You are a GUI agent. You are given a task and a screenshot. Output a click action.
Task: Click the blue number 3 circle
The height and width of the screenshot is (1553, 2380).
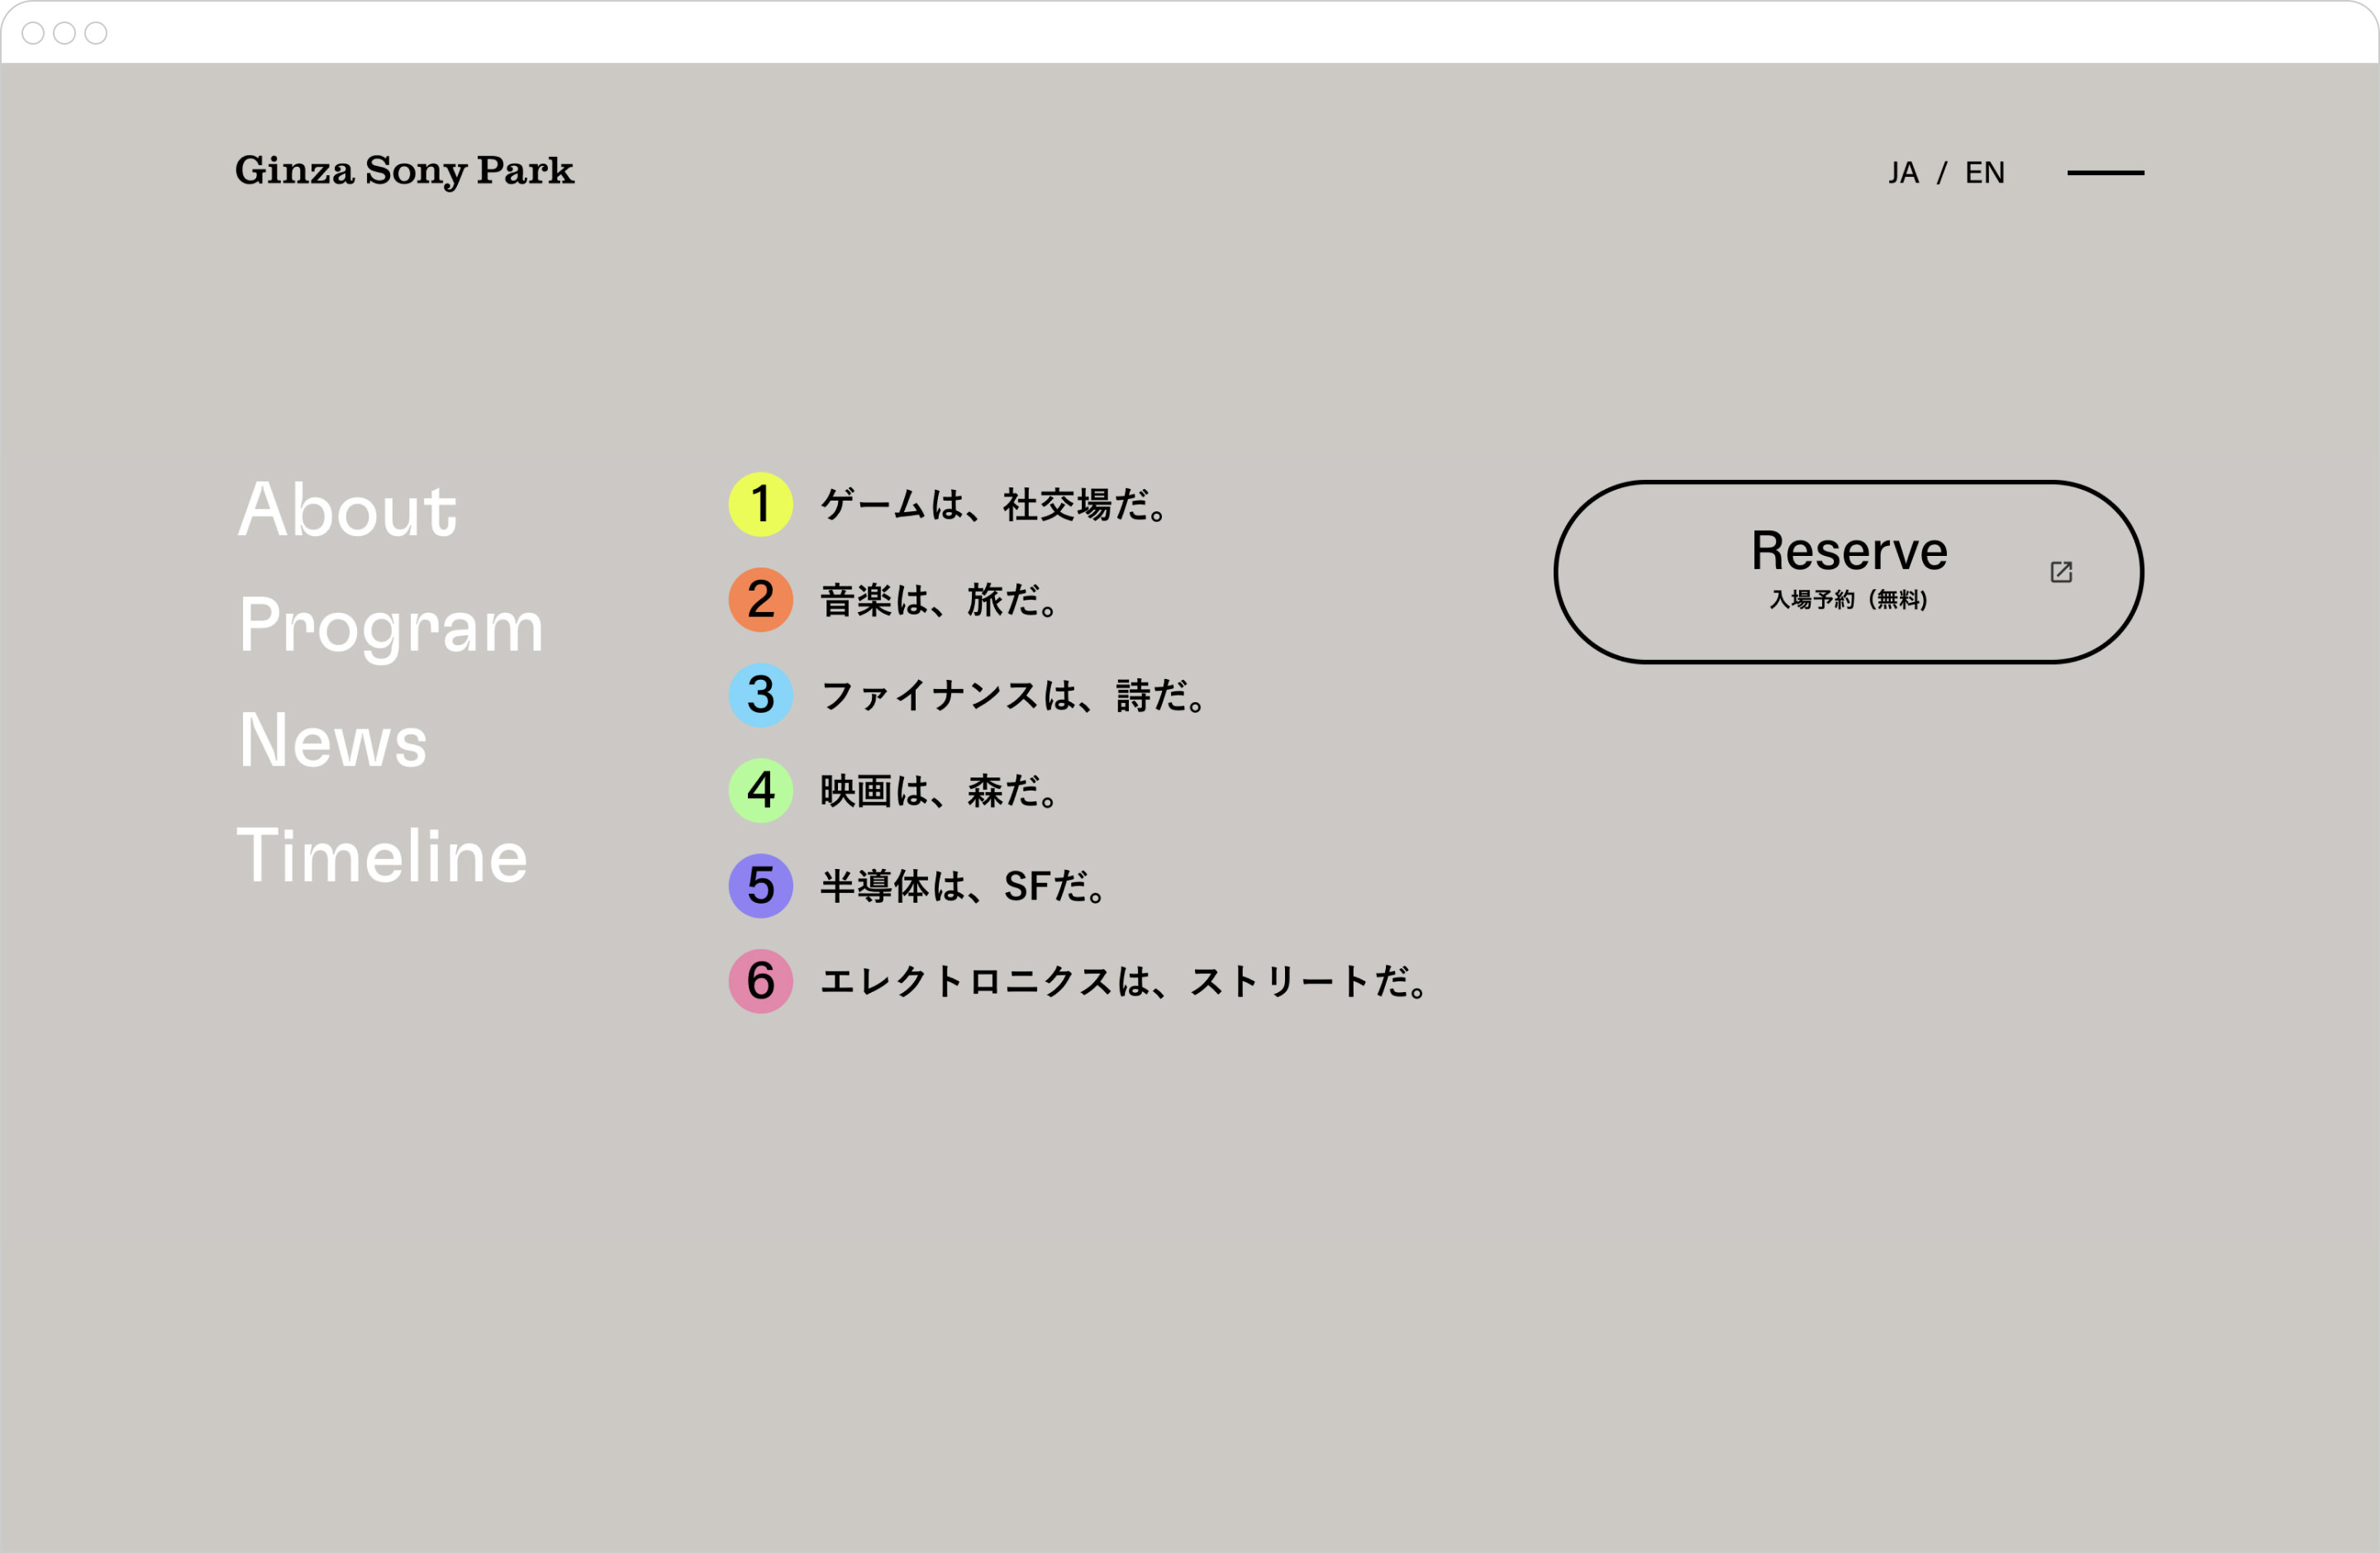(x=760, y=695)
